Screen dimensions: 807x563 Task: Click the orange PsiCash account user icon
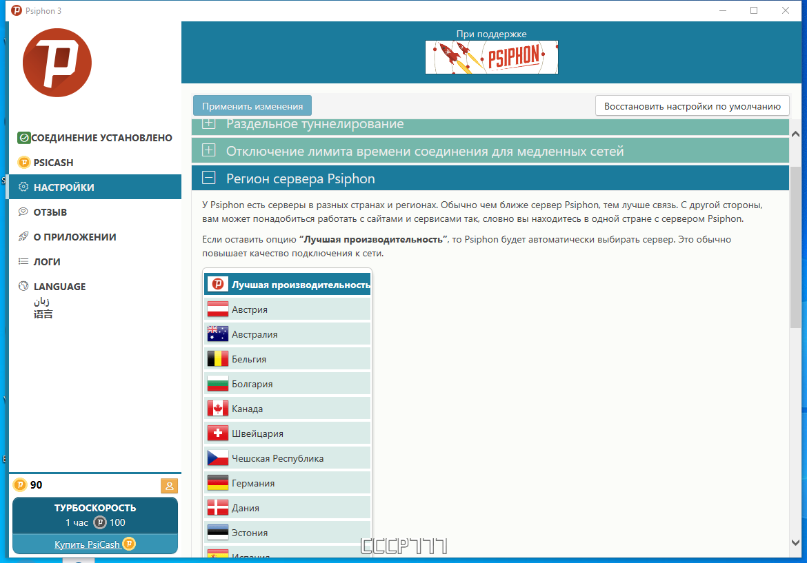click(169, 485)
